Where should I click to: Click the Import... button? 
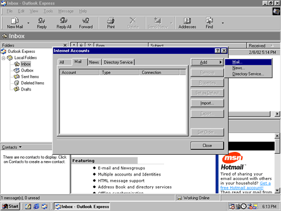click(207, 103)
